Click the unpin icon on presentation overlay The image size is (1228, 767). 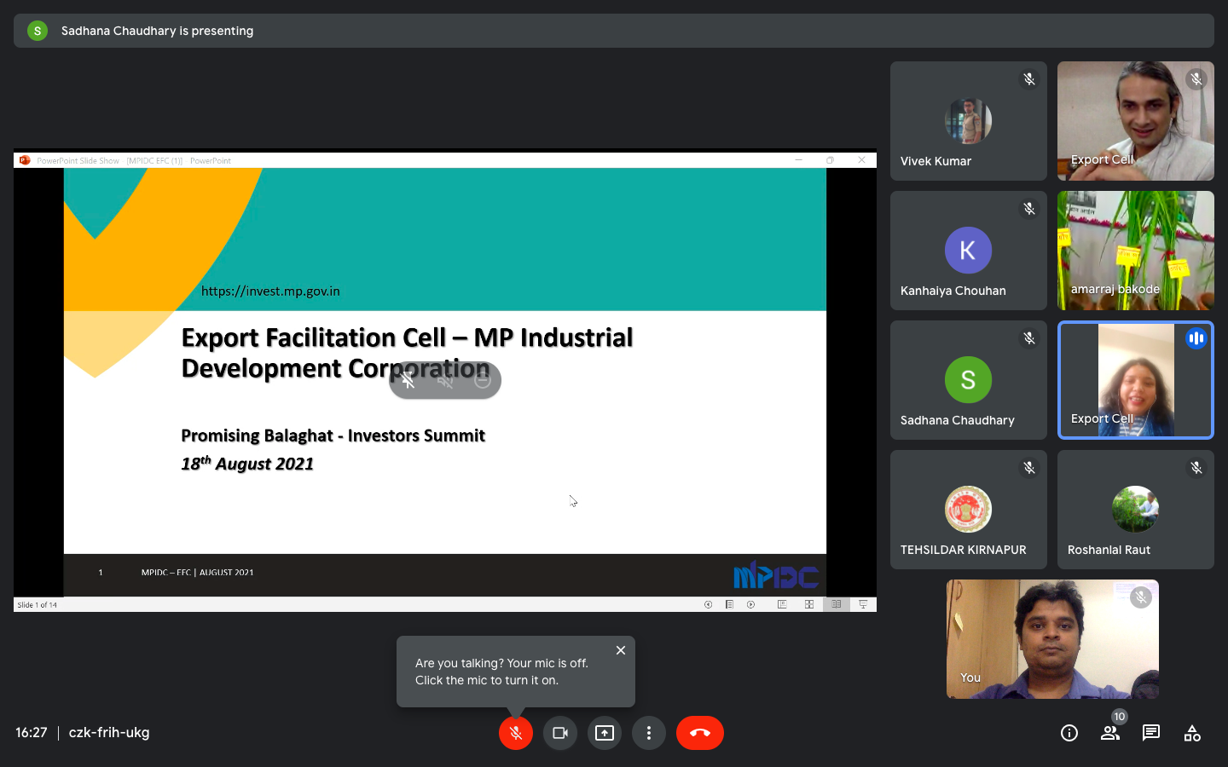[408, 380]
